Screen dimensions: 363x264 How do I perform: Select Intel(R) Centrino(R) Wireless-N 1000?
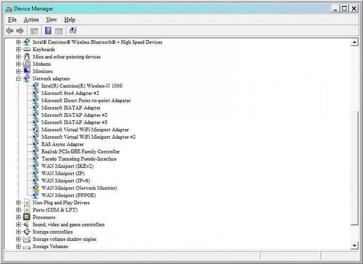click(82, 86)
